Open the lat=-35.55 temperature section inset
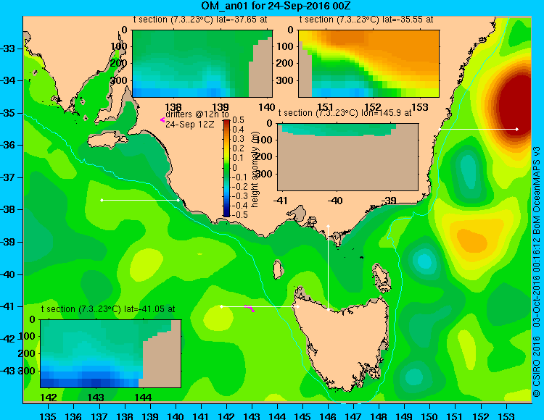 click(368, 64)
